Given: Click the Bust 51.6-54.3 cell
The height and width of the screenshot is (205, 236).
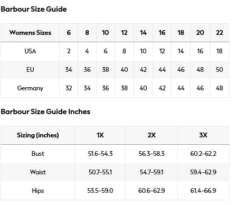Looking at the screenshot, I should pos(100,154).
